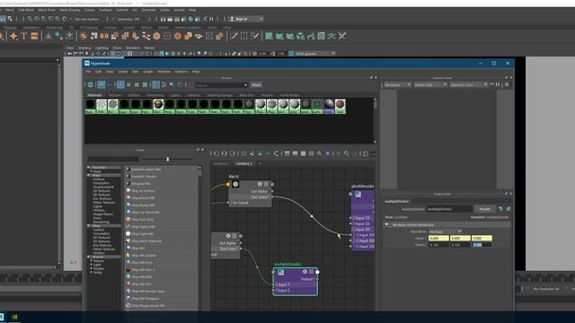The width and height of the screenshot is (575, 323).
Task: Click the Create panel search field
Action: 113,159
